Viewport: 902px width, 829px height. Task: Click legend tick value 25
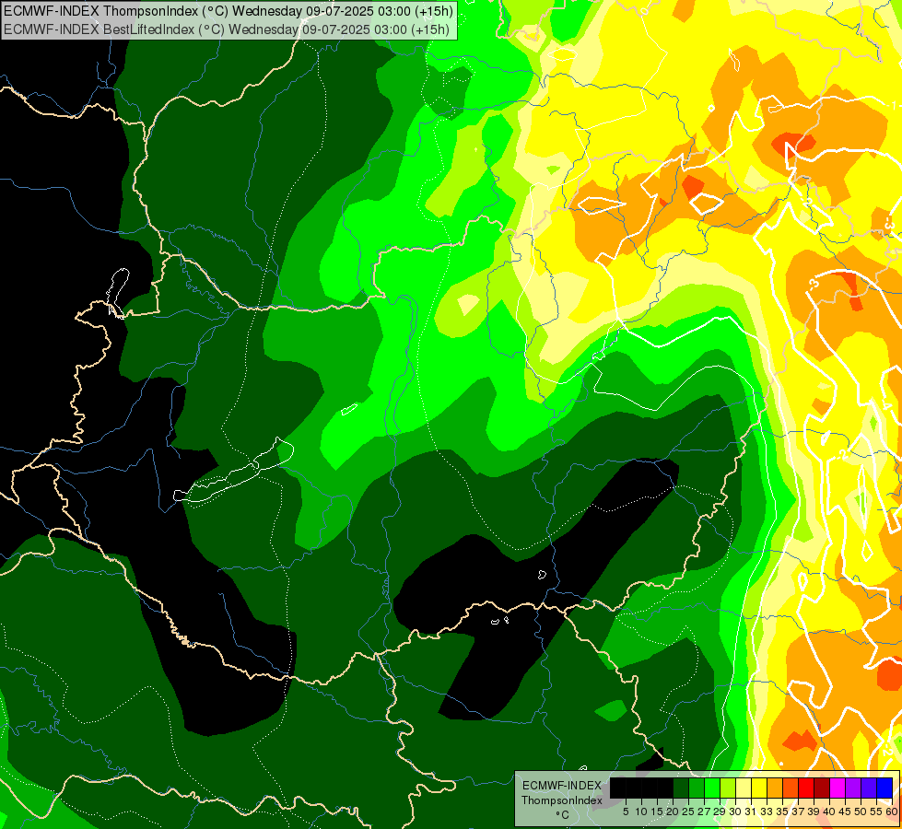pos(688,811)
